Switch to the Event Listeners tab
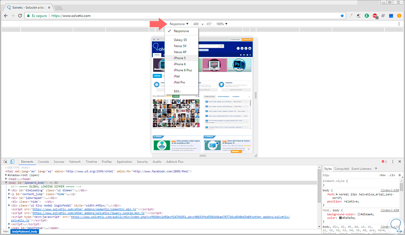This screenshot has height=235, width=405. pos(362,168)
